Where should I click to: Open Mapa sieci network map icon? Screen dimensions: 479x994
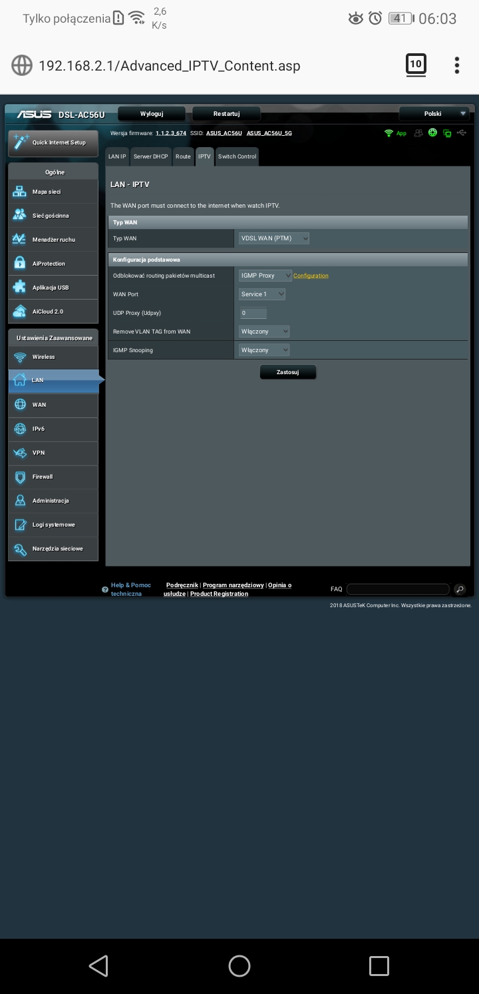[x=20, y=192]
